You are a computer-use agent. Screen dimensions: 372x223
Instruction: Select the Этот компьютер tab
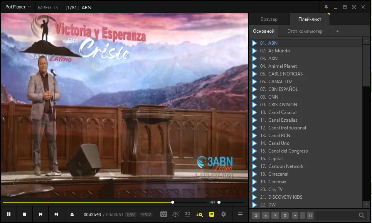(x=305, y=31)
